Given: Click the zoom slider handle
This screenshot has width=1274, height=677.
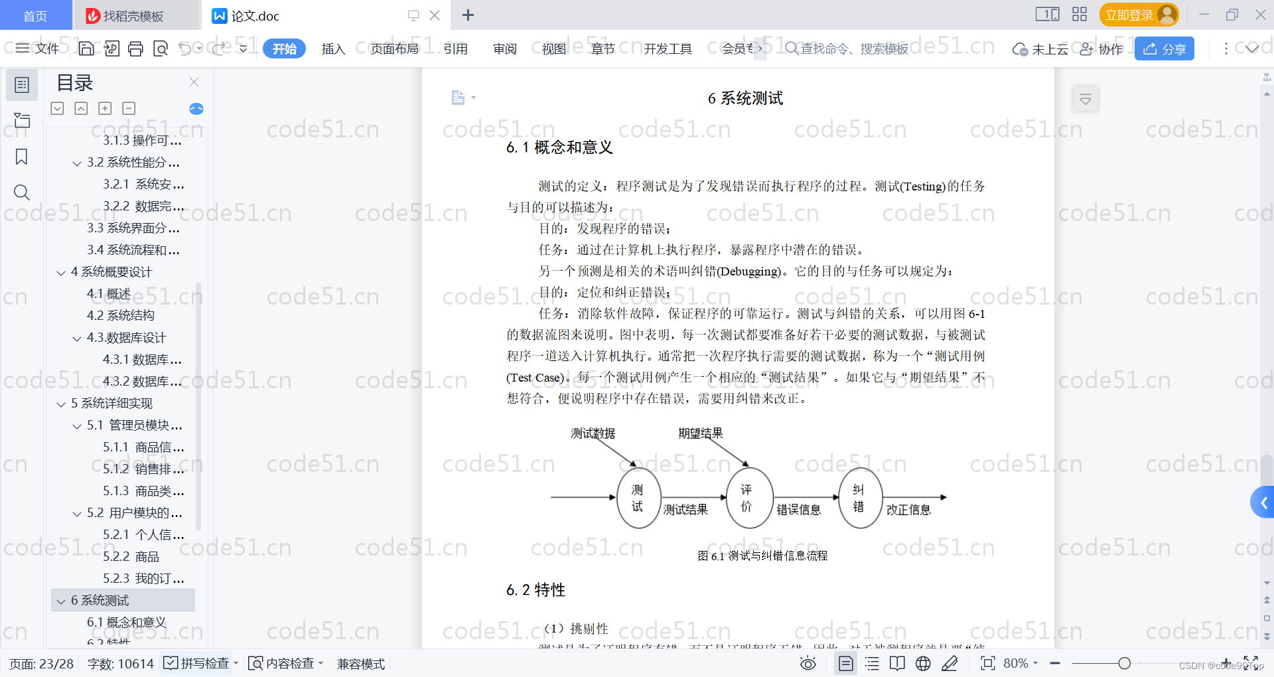Looking at the screenshot, I should pyautogui.click(x=1124, y=663).
